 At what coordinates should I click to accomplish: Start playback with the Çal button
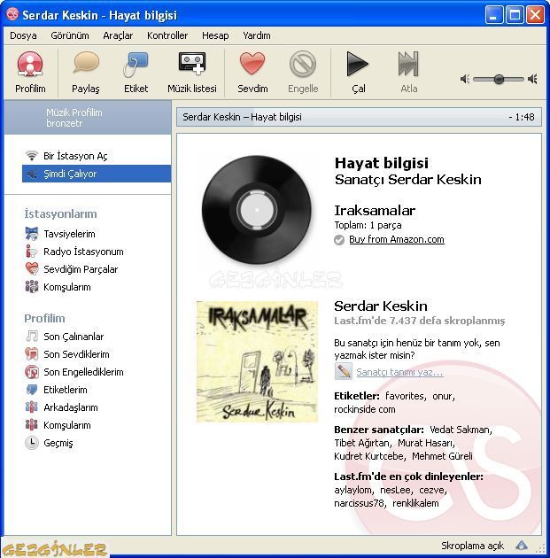(x=358, y=64)
